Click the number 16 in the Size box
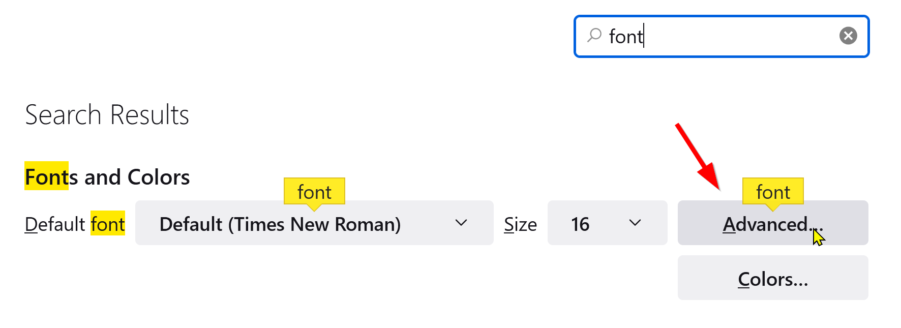 pos(580,224)
